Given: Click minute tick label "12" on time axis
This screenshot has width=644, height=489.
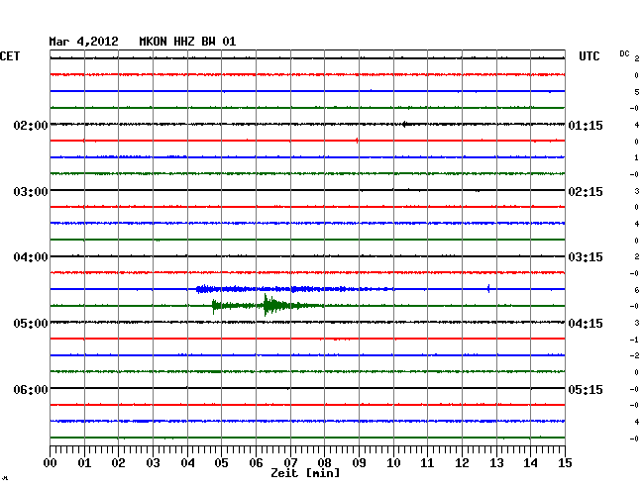Looking at the screenshot, I should (x=462, y=463).
